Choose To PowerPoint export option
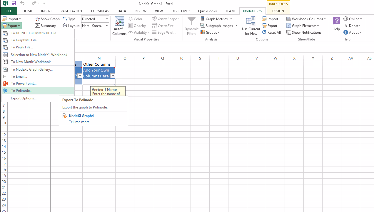 38,84
